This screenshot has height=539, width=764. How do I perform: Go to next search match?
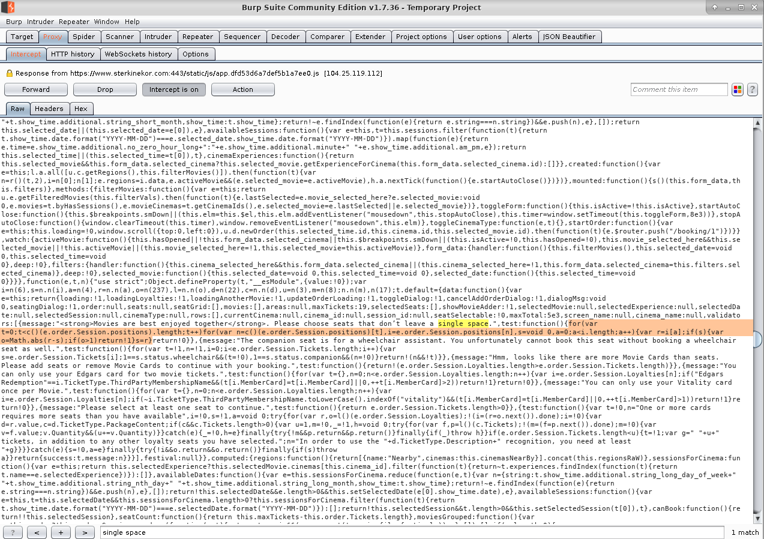(85, 532)
